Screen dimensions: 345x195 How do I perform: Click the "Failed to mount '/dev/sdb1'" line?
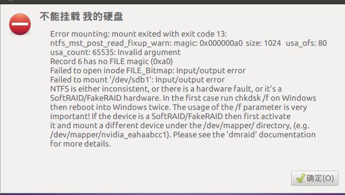point(137,80)
